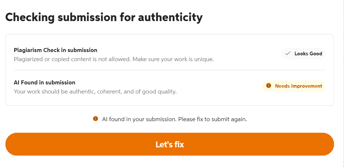Click the Checking submission for authenticity heading

pos(104,17)
